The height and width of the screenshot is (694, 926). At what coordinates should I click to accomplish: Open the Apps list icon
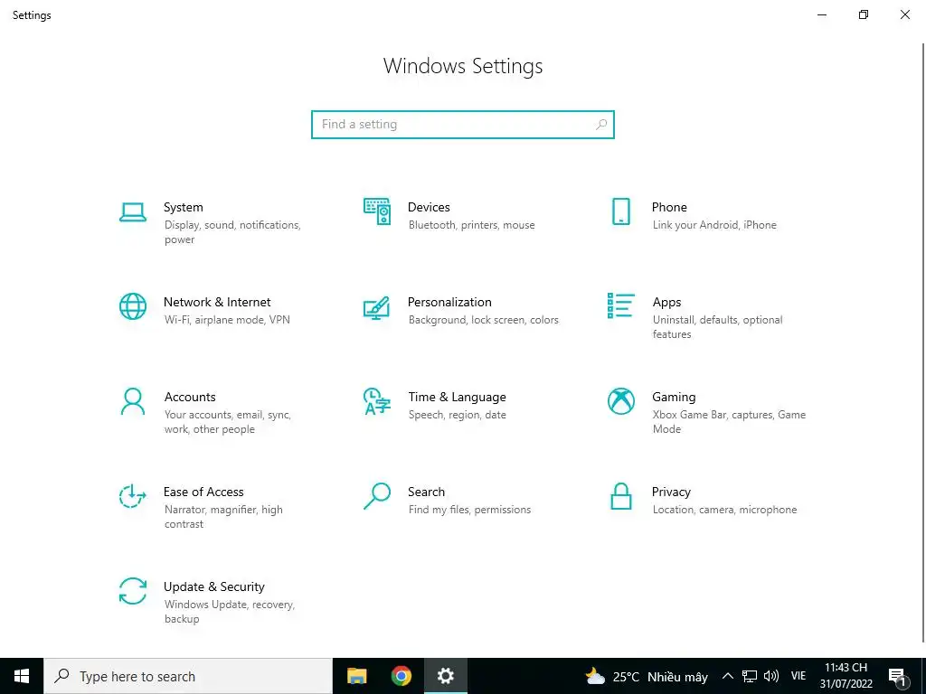click(x=620, y=305)
